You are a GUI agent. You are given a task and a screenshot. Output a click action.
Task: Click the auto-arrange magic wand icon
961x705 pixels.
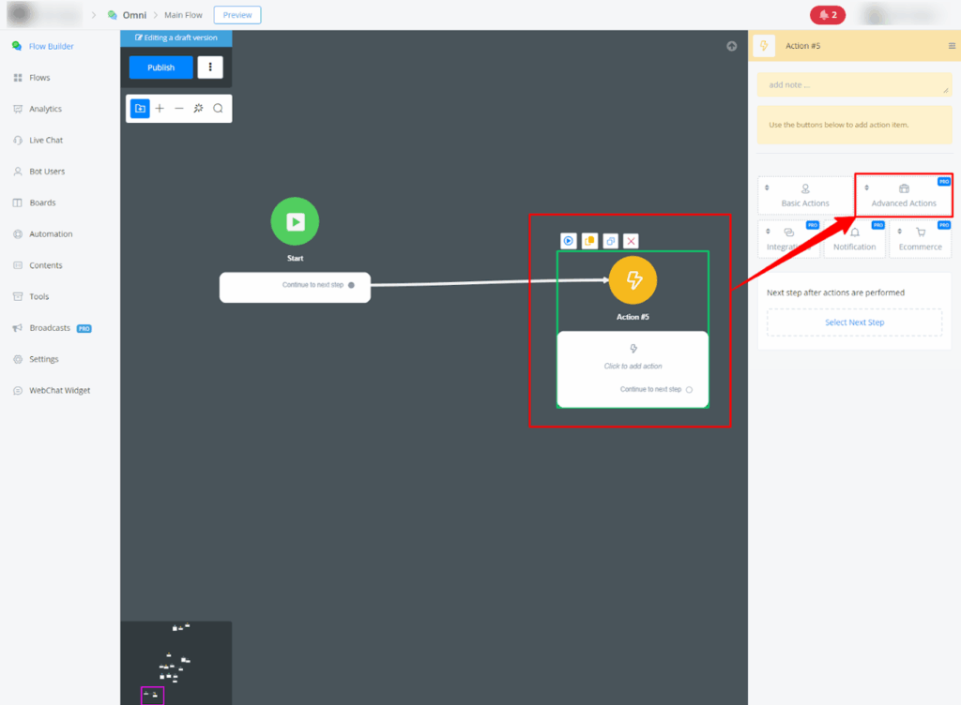[x=198, y=109]
